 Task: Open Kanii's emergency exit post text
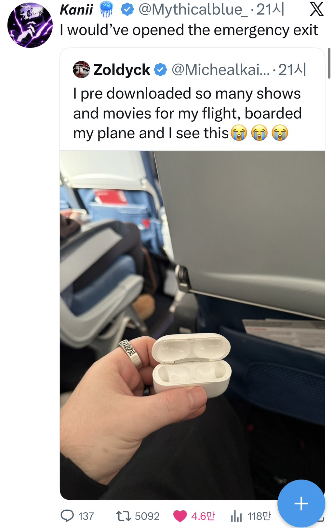tap(189, 30)
